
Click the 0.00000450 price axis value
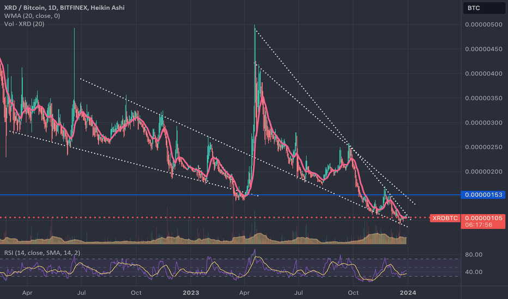(483, 49)
